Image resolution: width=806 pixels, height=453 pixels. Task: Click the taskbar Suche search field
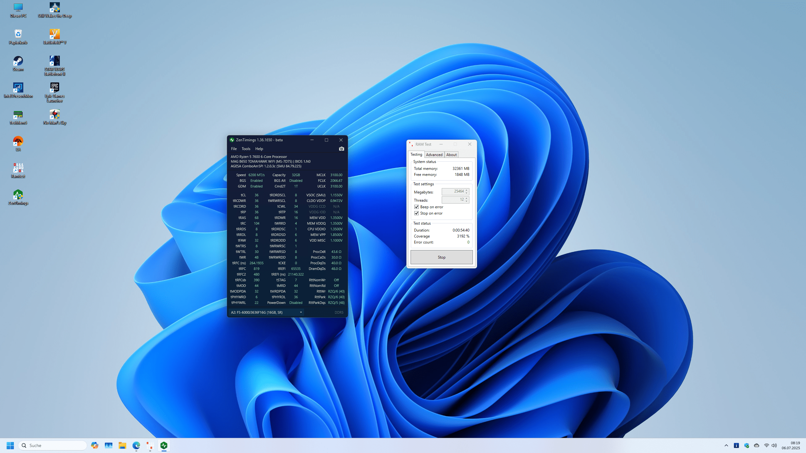(x=53, y=445)
